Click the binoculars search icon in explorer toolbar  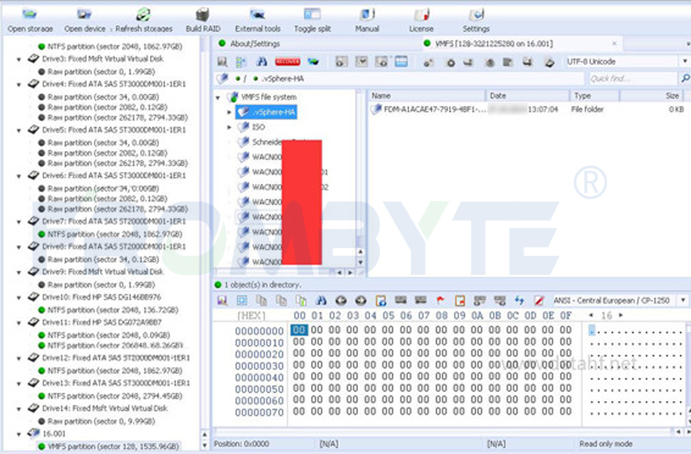[262, 62]
